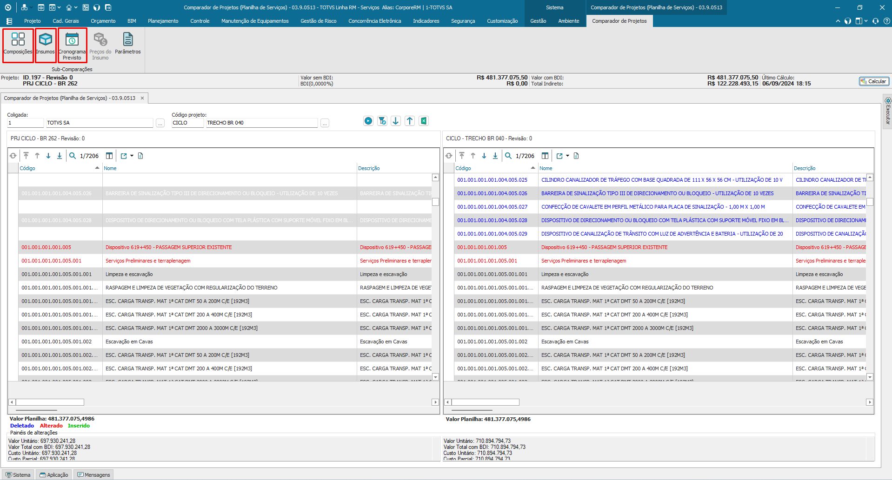The height and width of the screenshot is (480, 892).
Task: Click the home icon in title bar
Action: click(x=69, y=7)
